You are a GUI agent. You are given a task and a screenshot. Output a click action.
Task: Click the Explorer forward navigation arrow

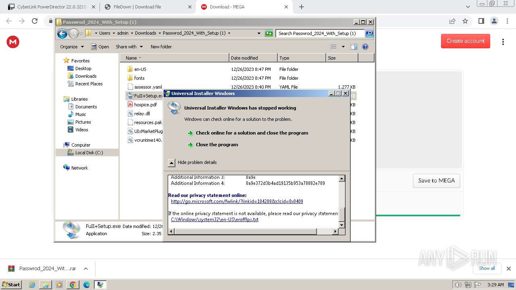click(73, 33)
